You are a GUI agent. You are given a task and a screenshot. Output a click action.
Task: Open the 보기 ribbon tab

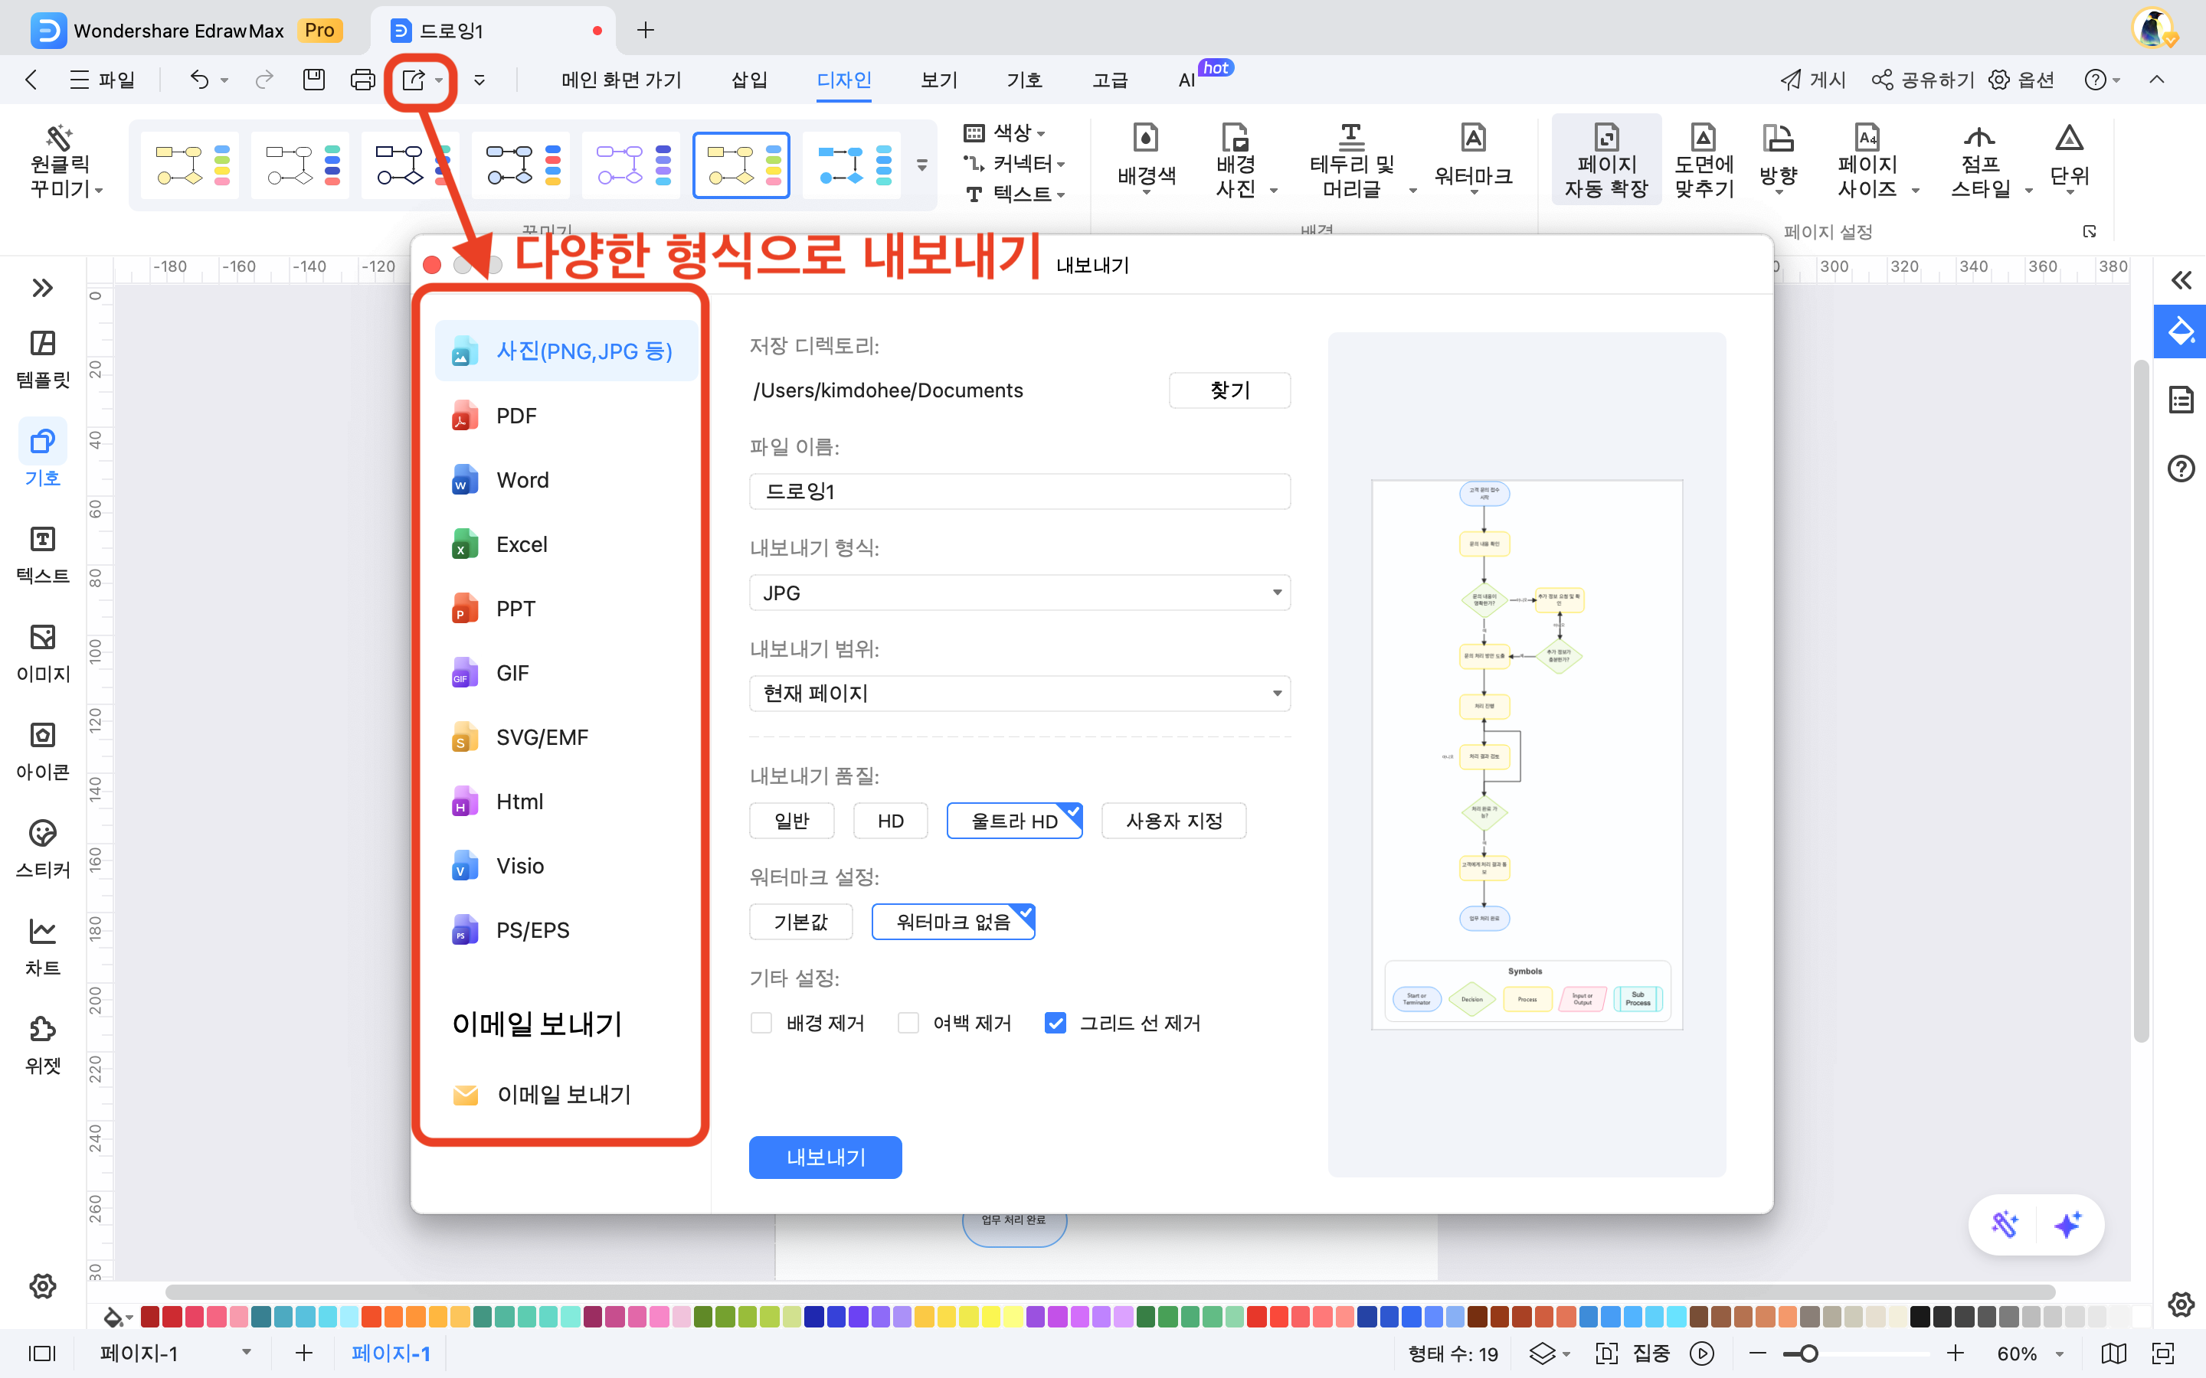[939, 80]
